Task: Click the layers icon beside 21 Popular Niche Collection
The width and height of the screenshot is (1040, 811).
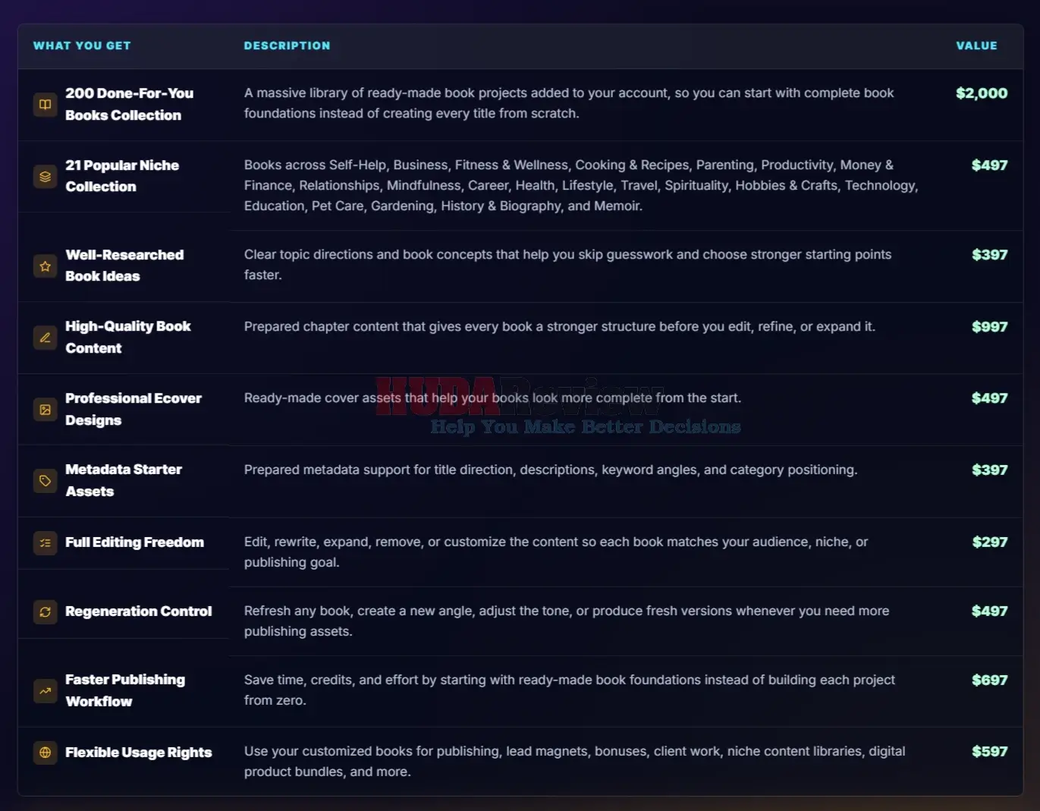Action: [46, 177]
